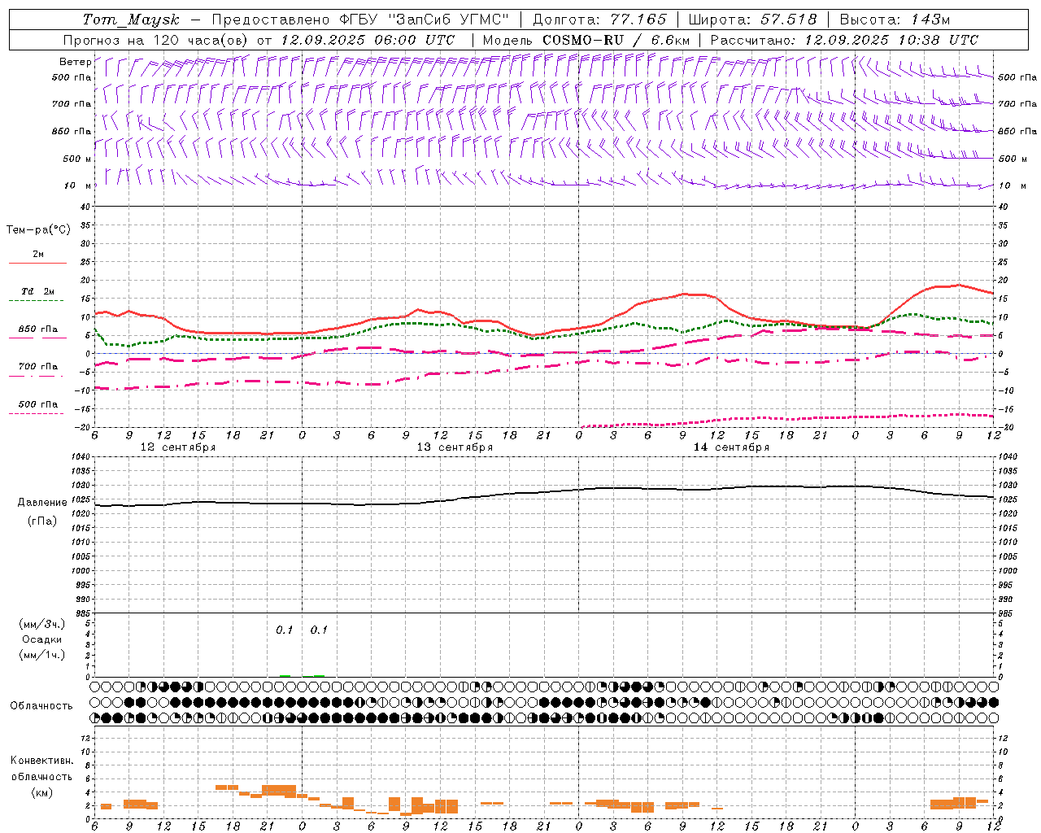Image resolution: width=1041 pixels, height=833 pixels.
Task: Select the (км) unit under convective cloudiness
Action: (x=41, y=792)
